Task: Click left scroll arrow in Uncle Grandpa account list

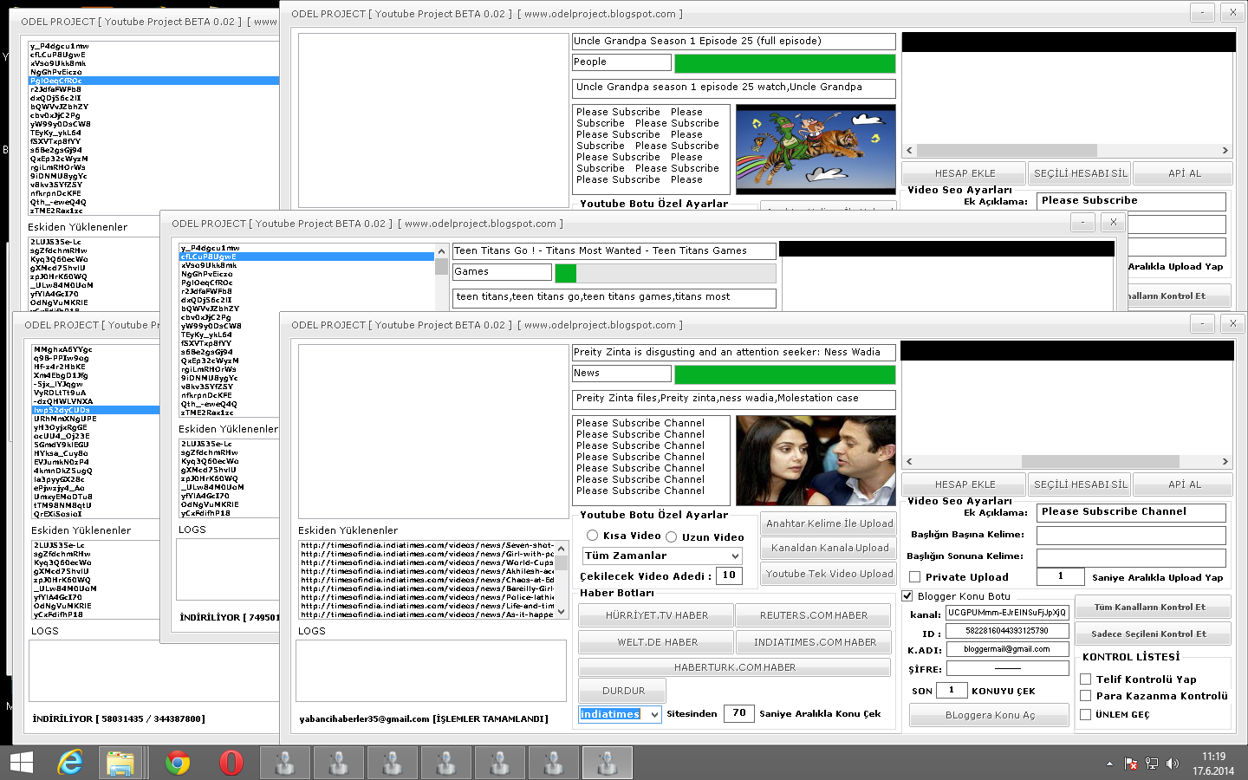Action: pyautogui.click(x=909, y=150)
